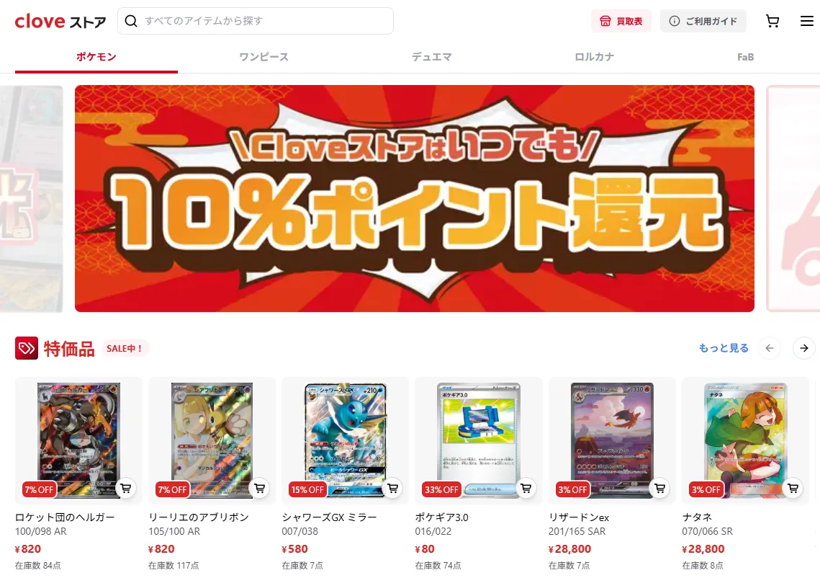This screenshot has width=820, height=578.
Task: Open the shopping cart icon in header
Action: pos(772,21)
